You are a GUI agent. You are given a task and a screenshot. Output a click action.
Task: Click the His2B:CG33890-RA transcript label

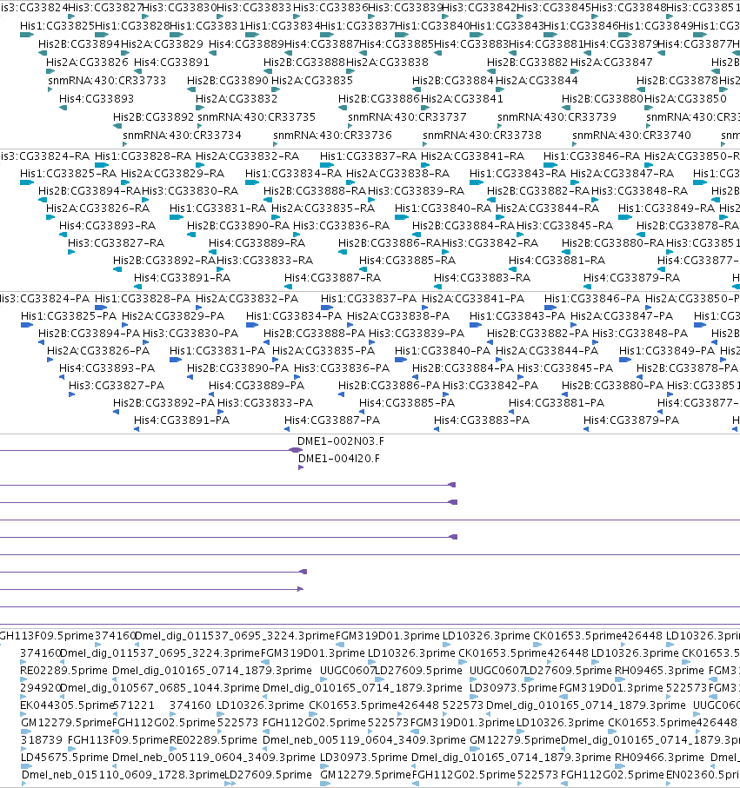click(x=238, y=225)
